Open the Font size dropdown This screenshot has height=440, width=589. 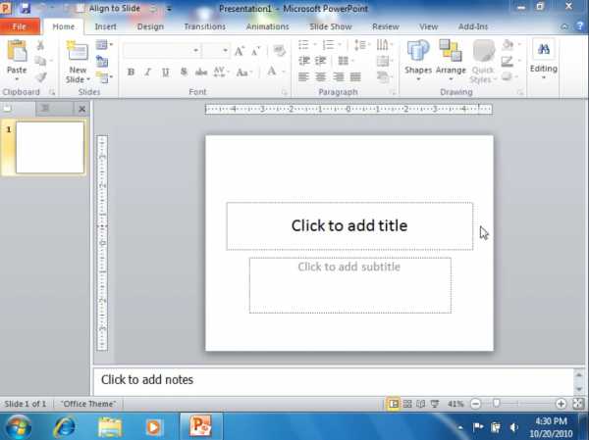pos(225,51)
